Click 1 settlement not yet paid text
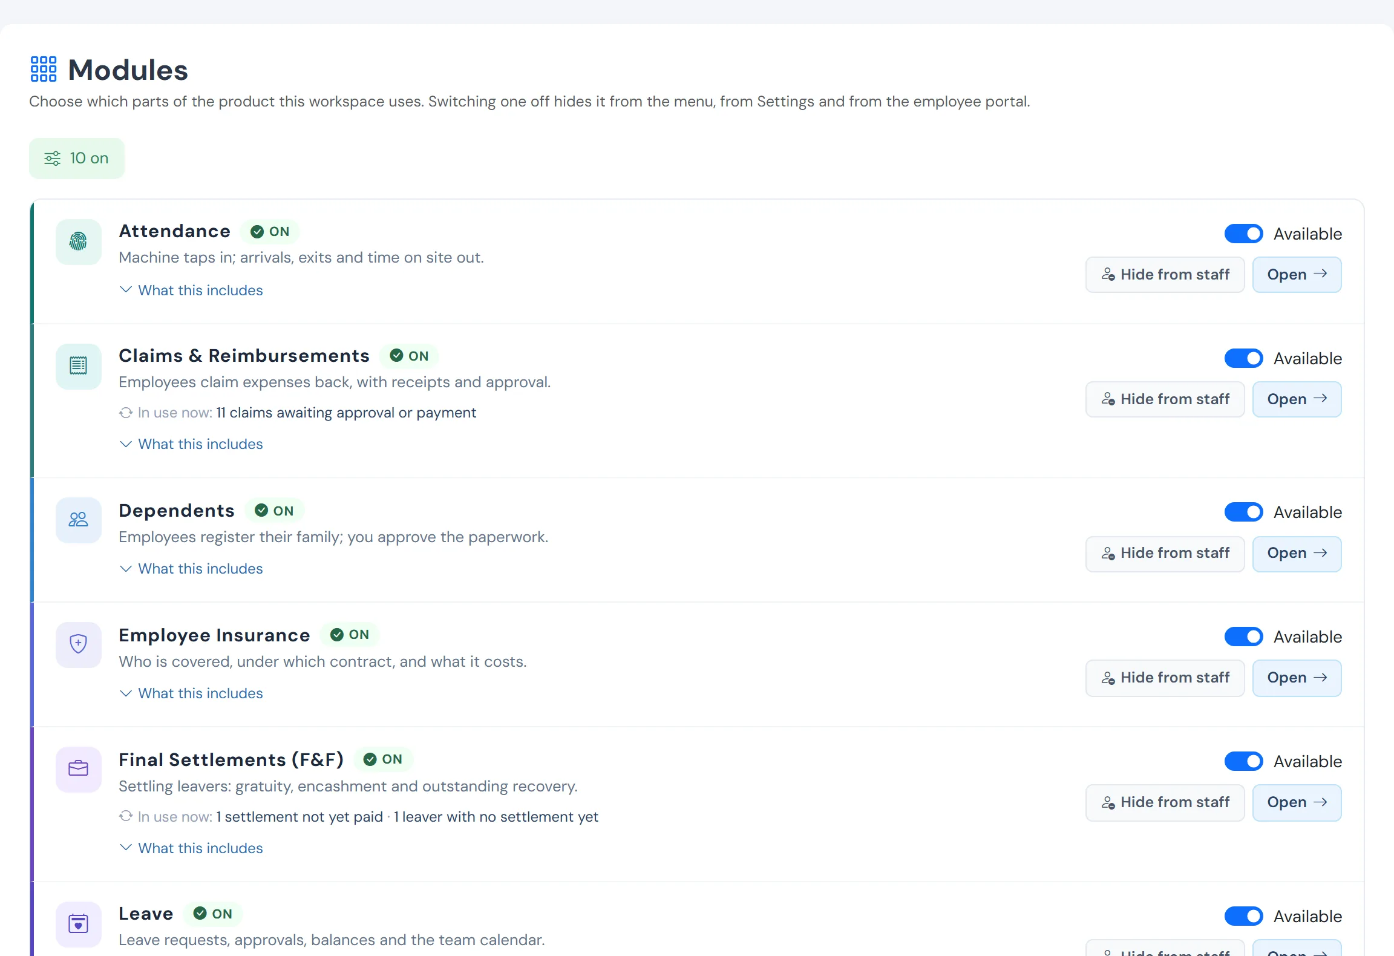The width and height of the screenshot is (1394, 956). pos(299,817)
